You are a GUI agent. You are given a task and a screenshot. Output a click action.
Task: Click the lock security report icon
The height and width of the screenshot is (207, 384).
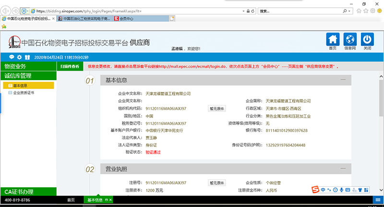coord(248,11)
